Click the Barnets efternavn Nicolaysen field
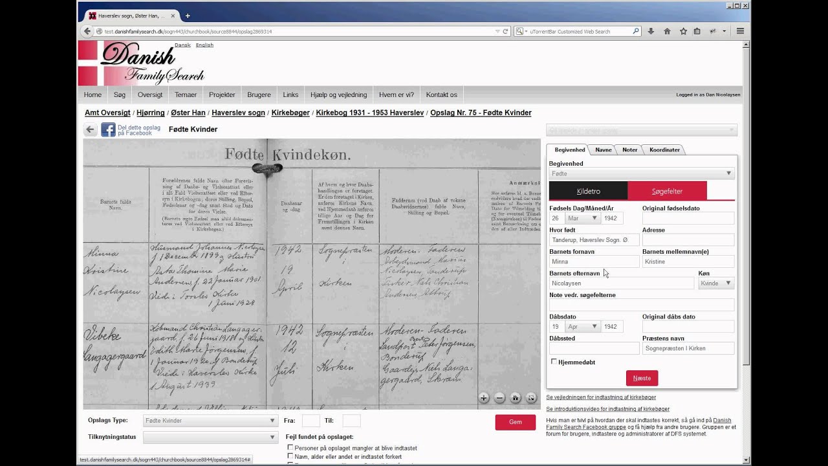 (621, 283)
